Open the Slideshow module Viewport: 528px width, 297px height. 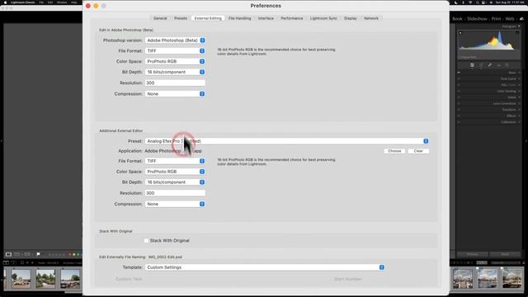click(x=477, y=19)
